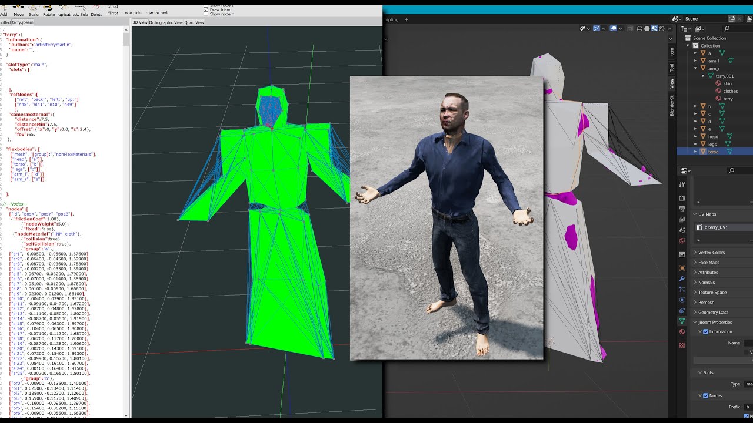The width and height of the screenshot is (753, 423).
Task: Click the Add button in jbeam toolbar
Action: coord(4,11)
